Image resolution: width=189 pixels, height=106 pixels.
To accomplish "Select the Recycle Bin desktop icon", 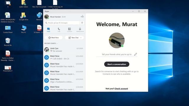I will pyautogui.click(x=8, y=42).
